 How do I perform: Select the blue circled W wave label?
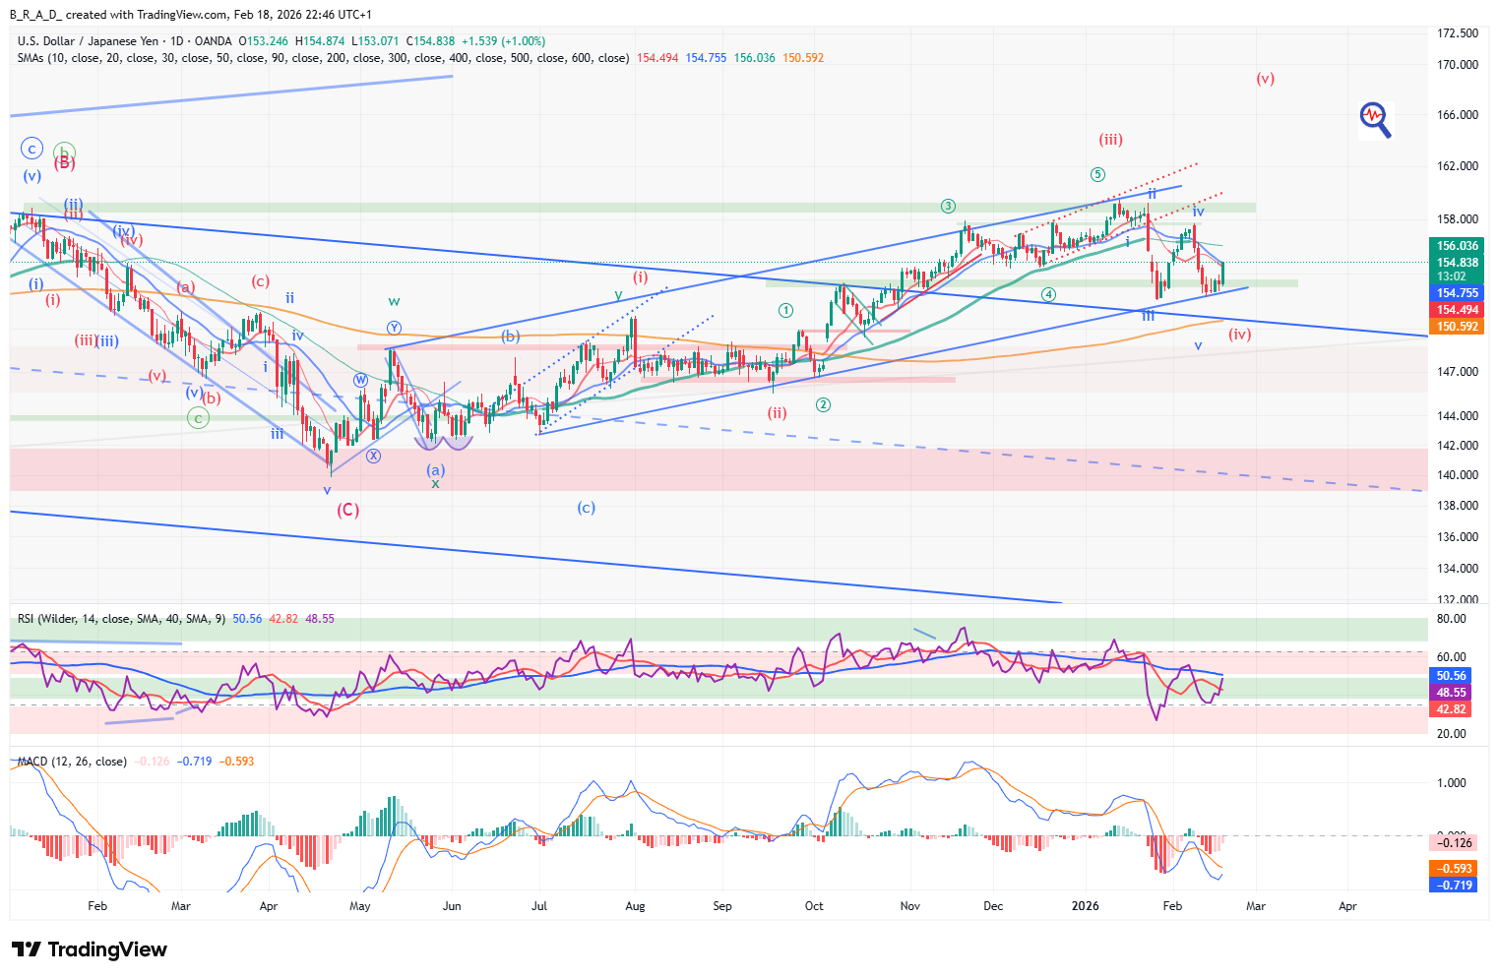361,380
